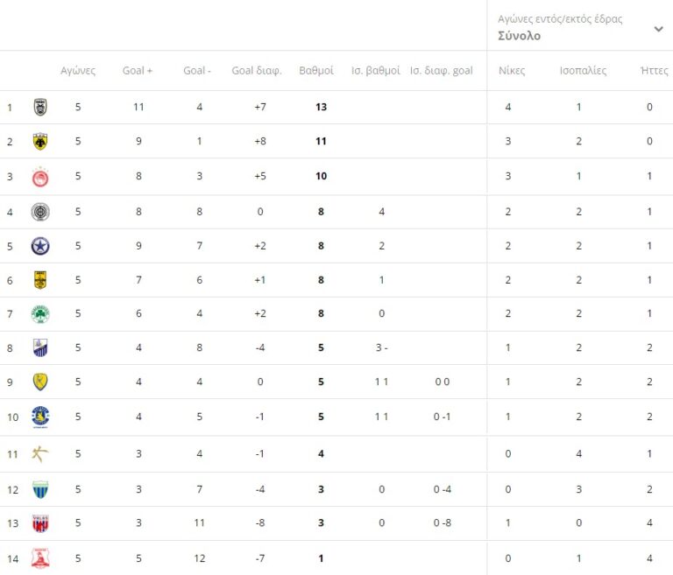The width and height of the screenshot is (673, 575).
Task: Sort table by Αγώνες column
Action: [78, 71]
